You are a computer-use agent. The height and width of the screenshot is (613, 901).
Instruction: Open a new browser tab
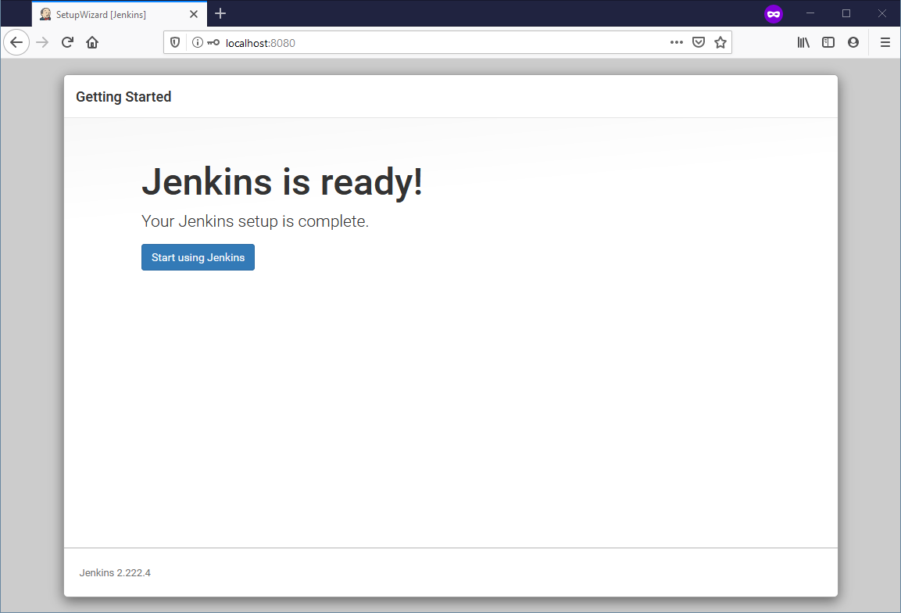(220, 14)
